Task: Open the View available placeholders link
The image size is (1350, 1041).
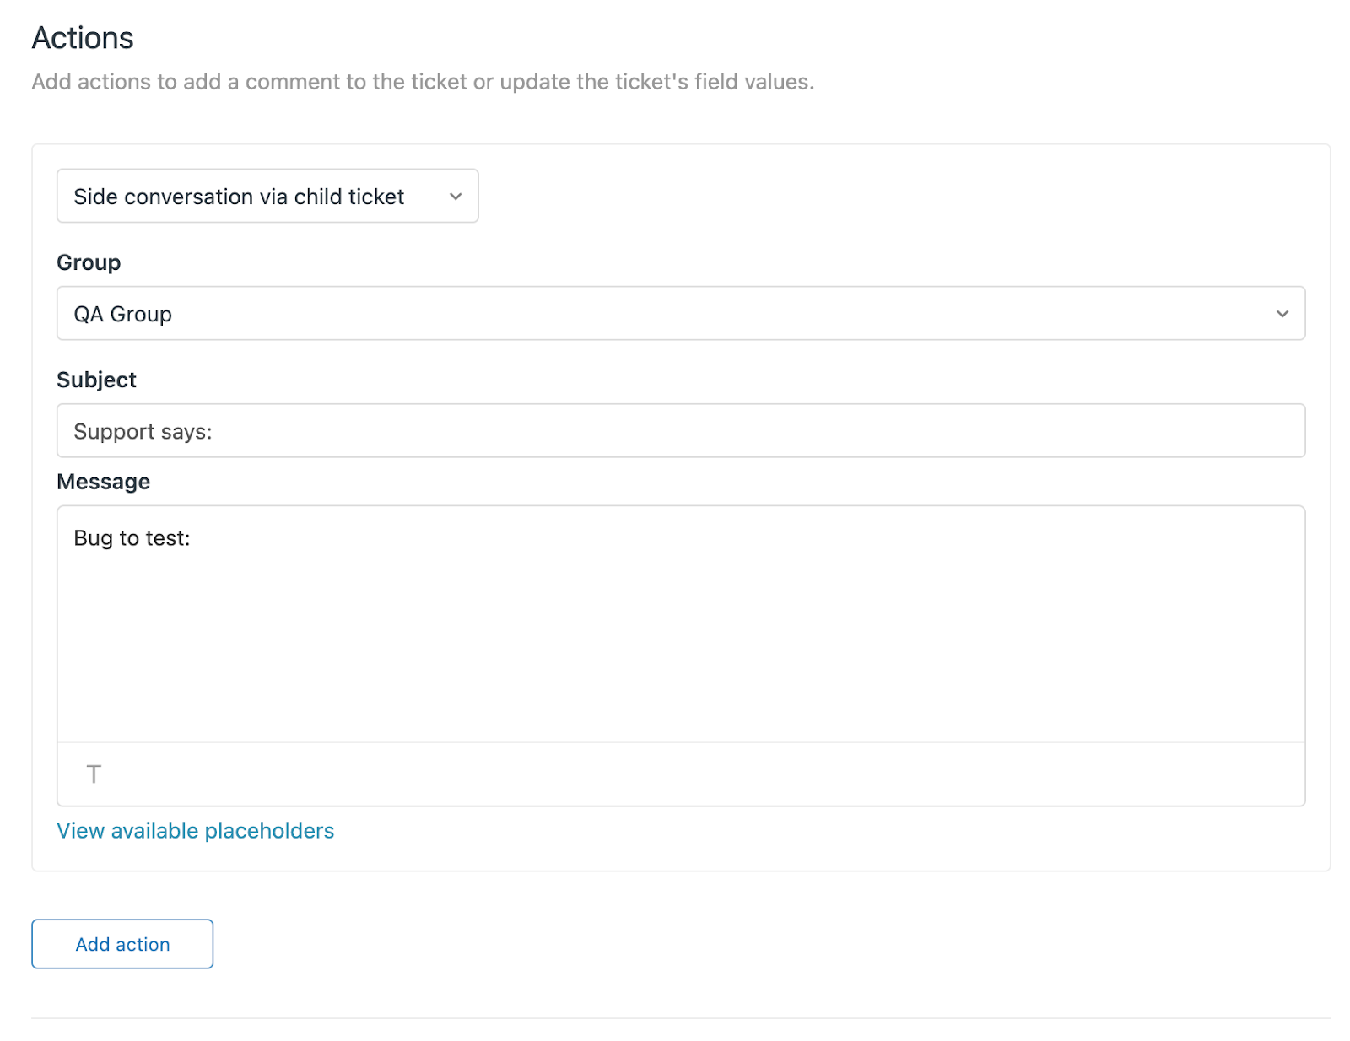Action: [195, 831]
